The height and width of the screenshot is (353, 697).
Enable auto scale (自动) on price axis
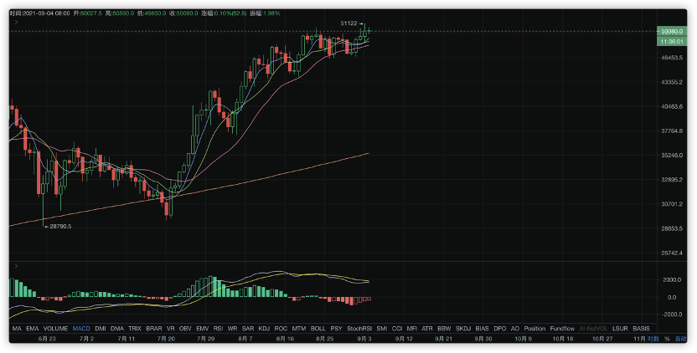click(680, 339)
